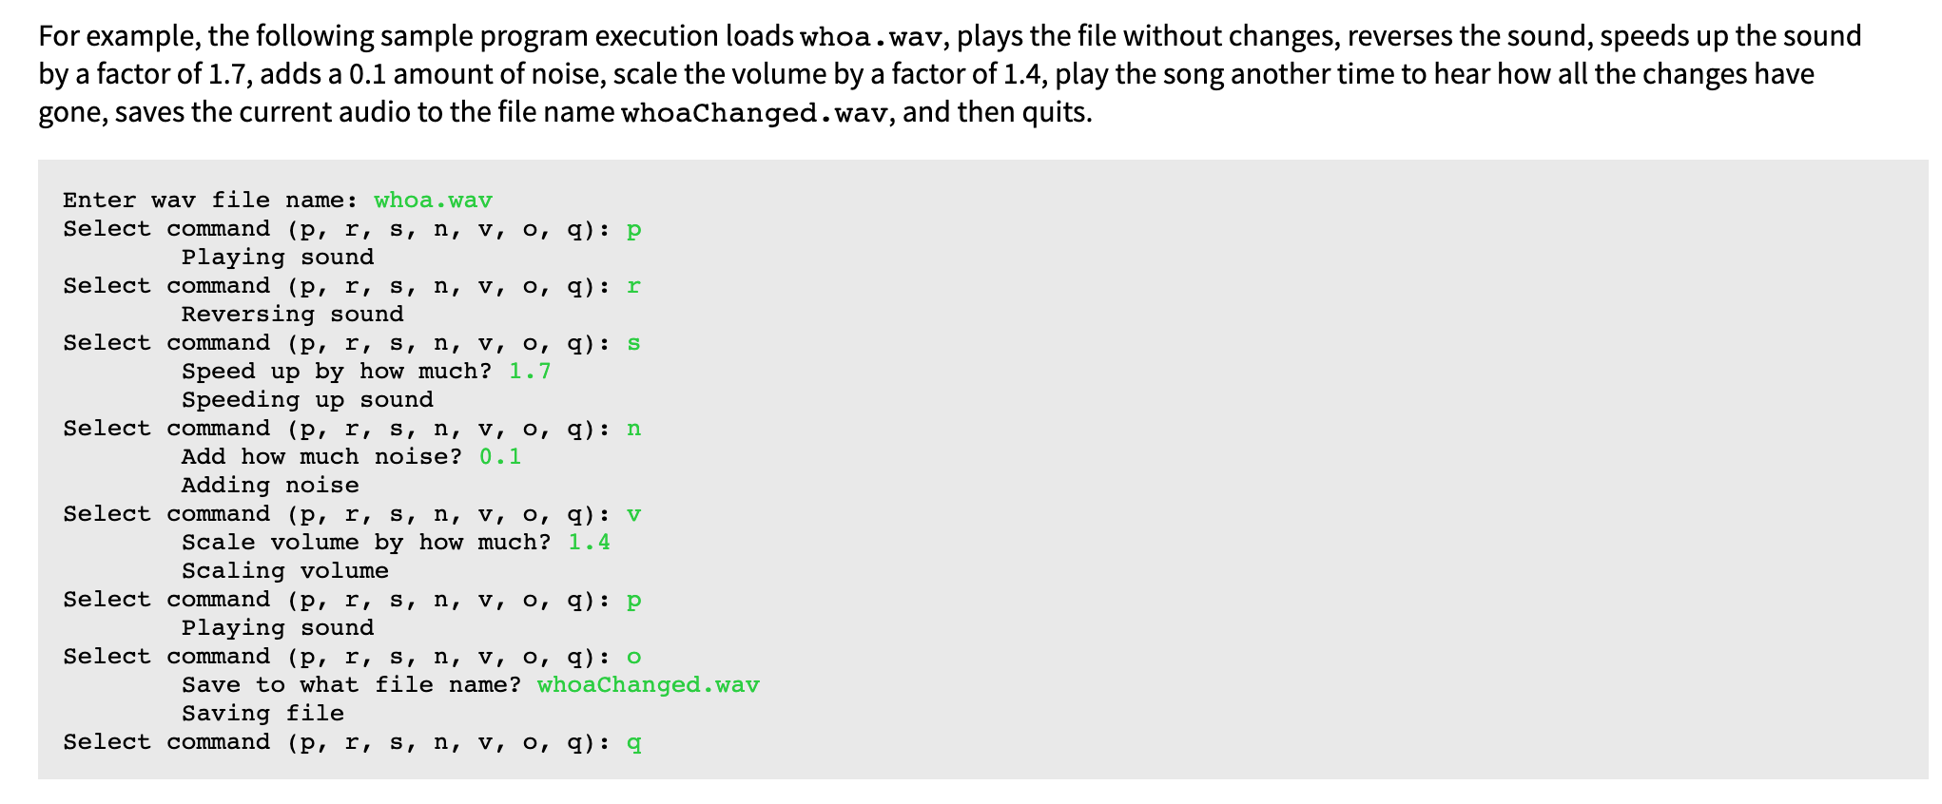This screenshot has width=1942, height=804.
Task: Click the first green 'p' command entry
Action: coord(634,229)
